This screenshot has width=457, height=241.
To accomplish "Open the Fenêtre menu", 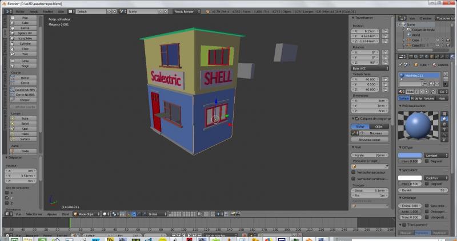I will (48, 11).
